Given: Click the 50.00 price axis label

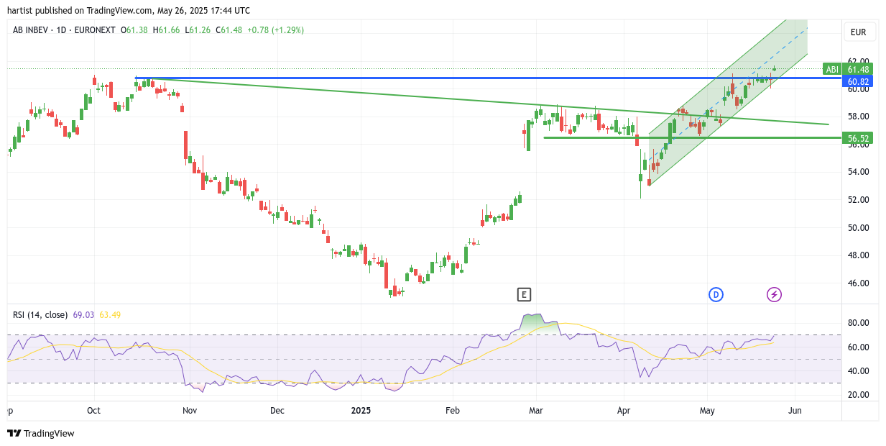Looking at the screenshot, I should point(858,228).
